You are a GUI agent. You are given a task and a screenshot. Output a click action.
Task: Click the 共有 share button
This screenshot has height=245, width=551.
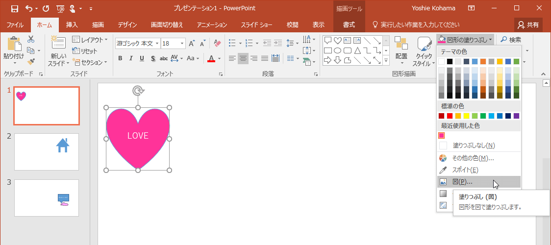(x=528, y=25)
